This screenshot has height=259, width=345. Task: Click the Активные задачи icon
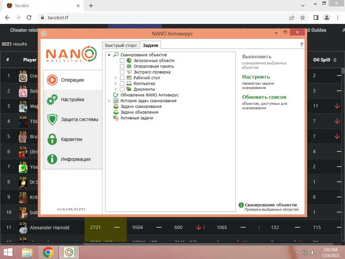[x=116, y=118]
